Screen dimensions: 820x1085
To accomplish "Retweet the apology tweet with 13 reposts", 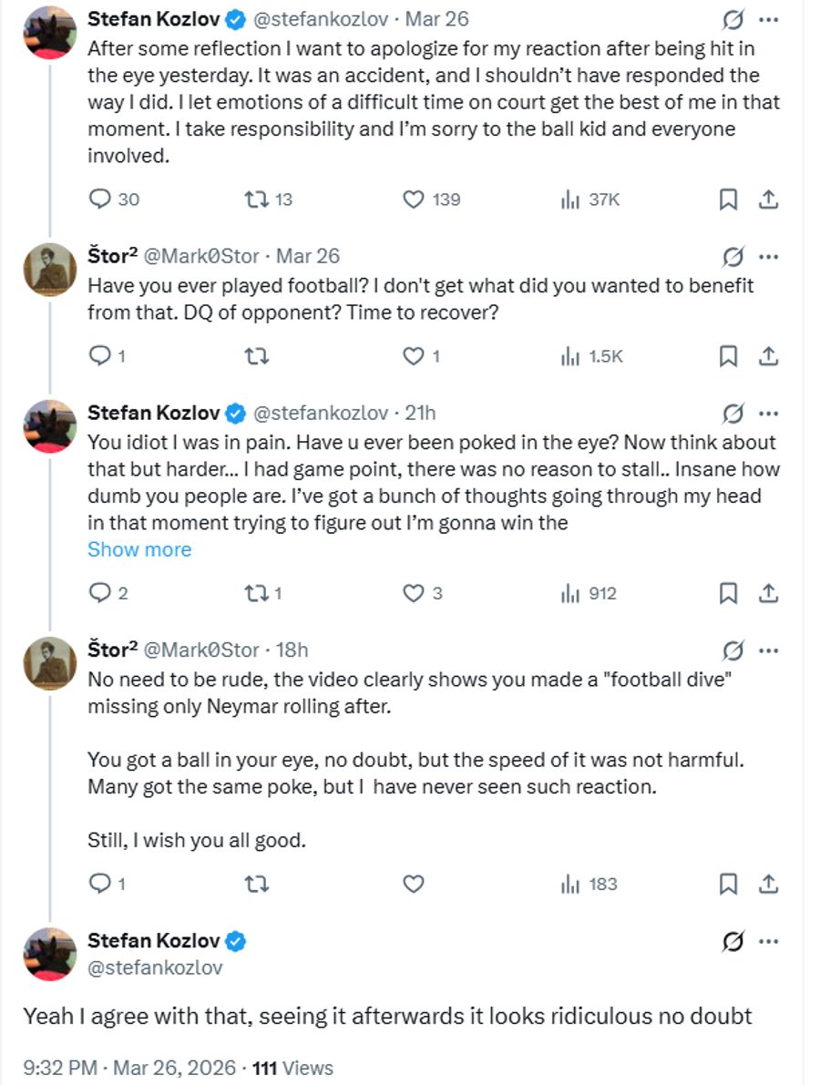I will point(258,199).
